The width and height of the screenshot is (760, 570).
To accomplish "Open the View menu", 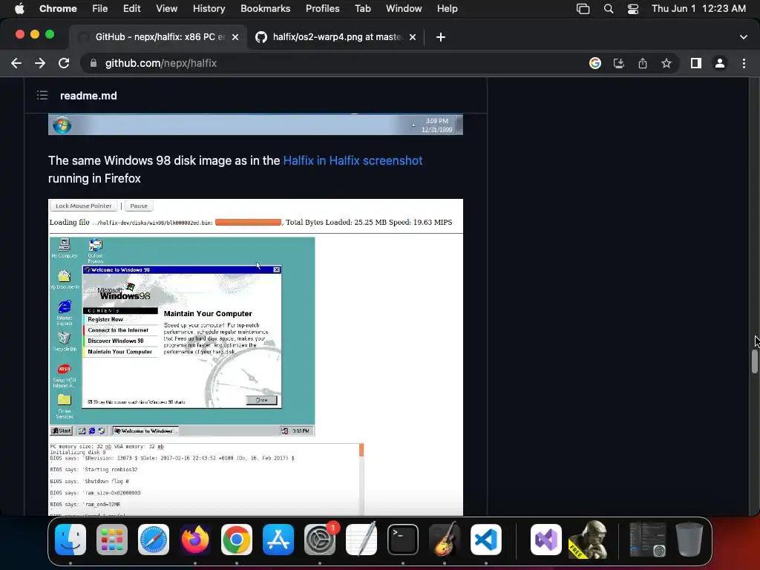I will pos(166,9).
